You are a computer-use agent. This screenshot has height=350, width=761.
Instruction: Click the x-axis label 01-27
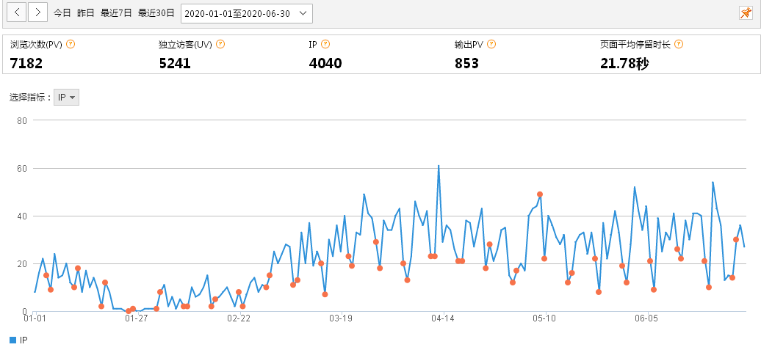tap(137, 318)
